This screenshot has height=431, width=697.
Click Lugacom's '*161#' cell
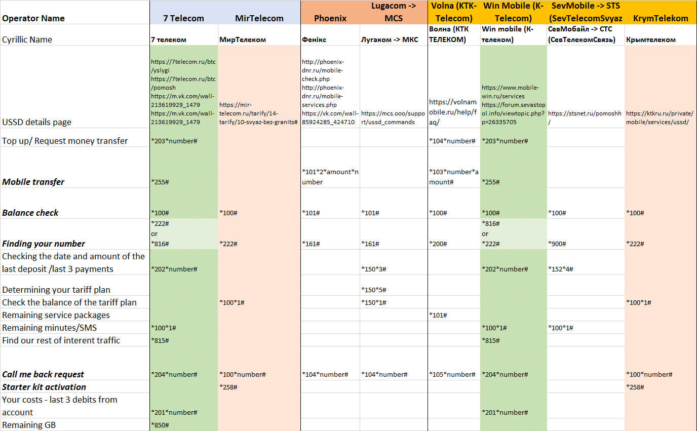394,234
